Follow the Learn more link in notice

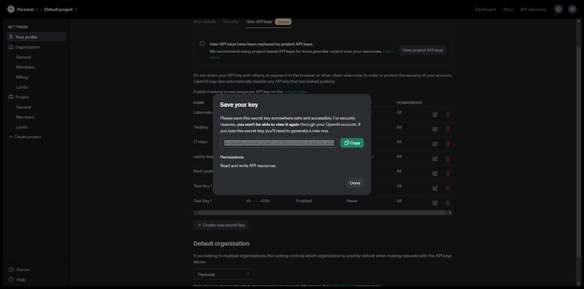click(x=389, y=52)
